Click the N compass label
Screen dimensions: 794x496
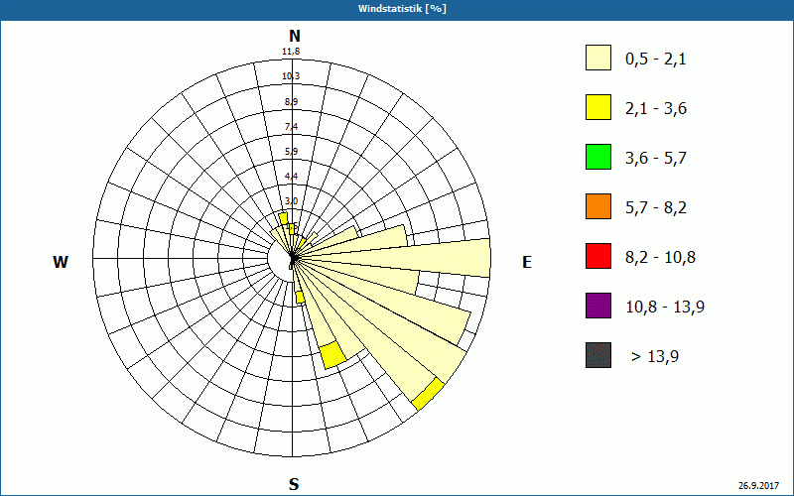pyautogui.click(x=294, y=36)
